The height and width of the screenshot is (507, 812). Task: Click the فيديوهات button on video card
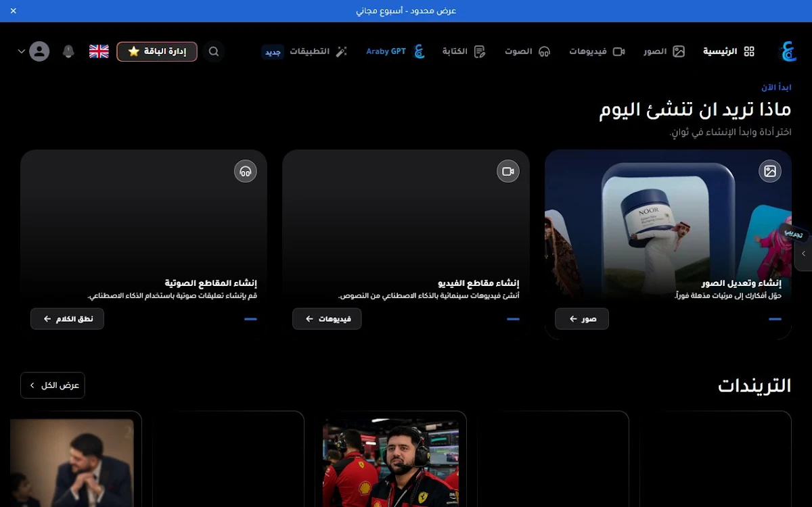[x=327, y=319]
